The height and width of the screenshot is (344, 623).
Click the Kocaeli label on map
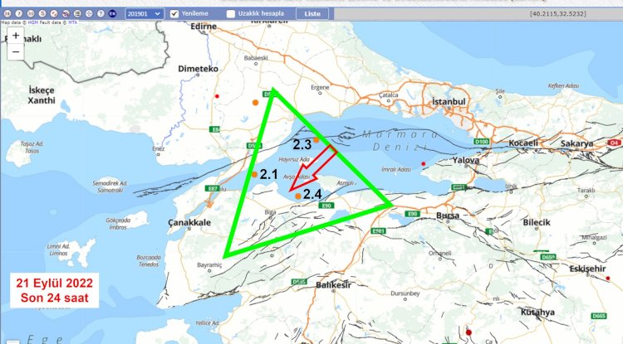[523, 143]
